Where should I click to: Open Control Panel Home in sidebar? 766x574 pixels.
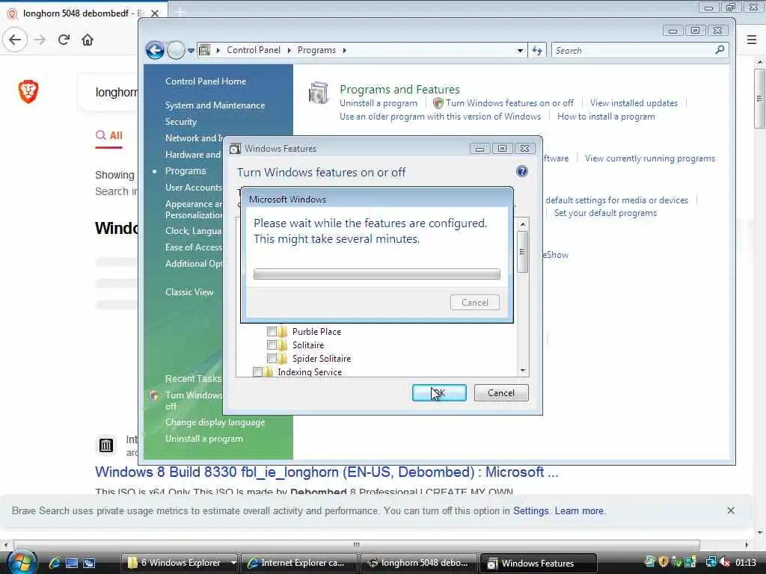pos(206,81)
